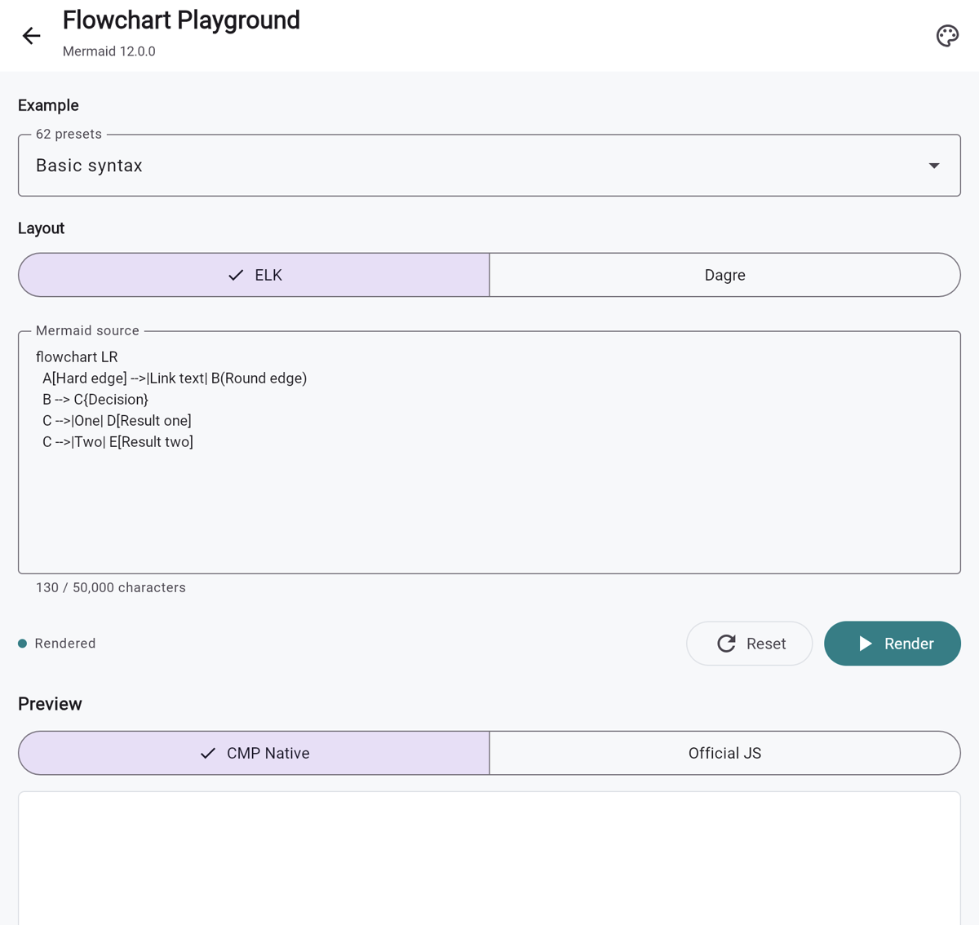Image resolution: width=979 pixels, height=925 pixels.
Task: Click the 'Flowchart Playground' title
Action: tap(181, 20)
